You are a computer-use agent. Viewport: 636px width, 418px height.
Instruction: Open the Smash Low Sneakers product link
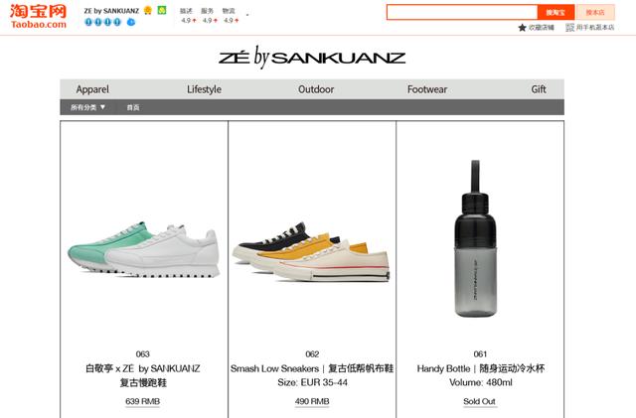click(312, 368)
